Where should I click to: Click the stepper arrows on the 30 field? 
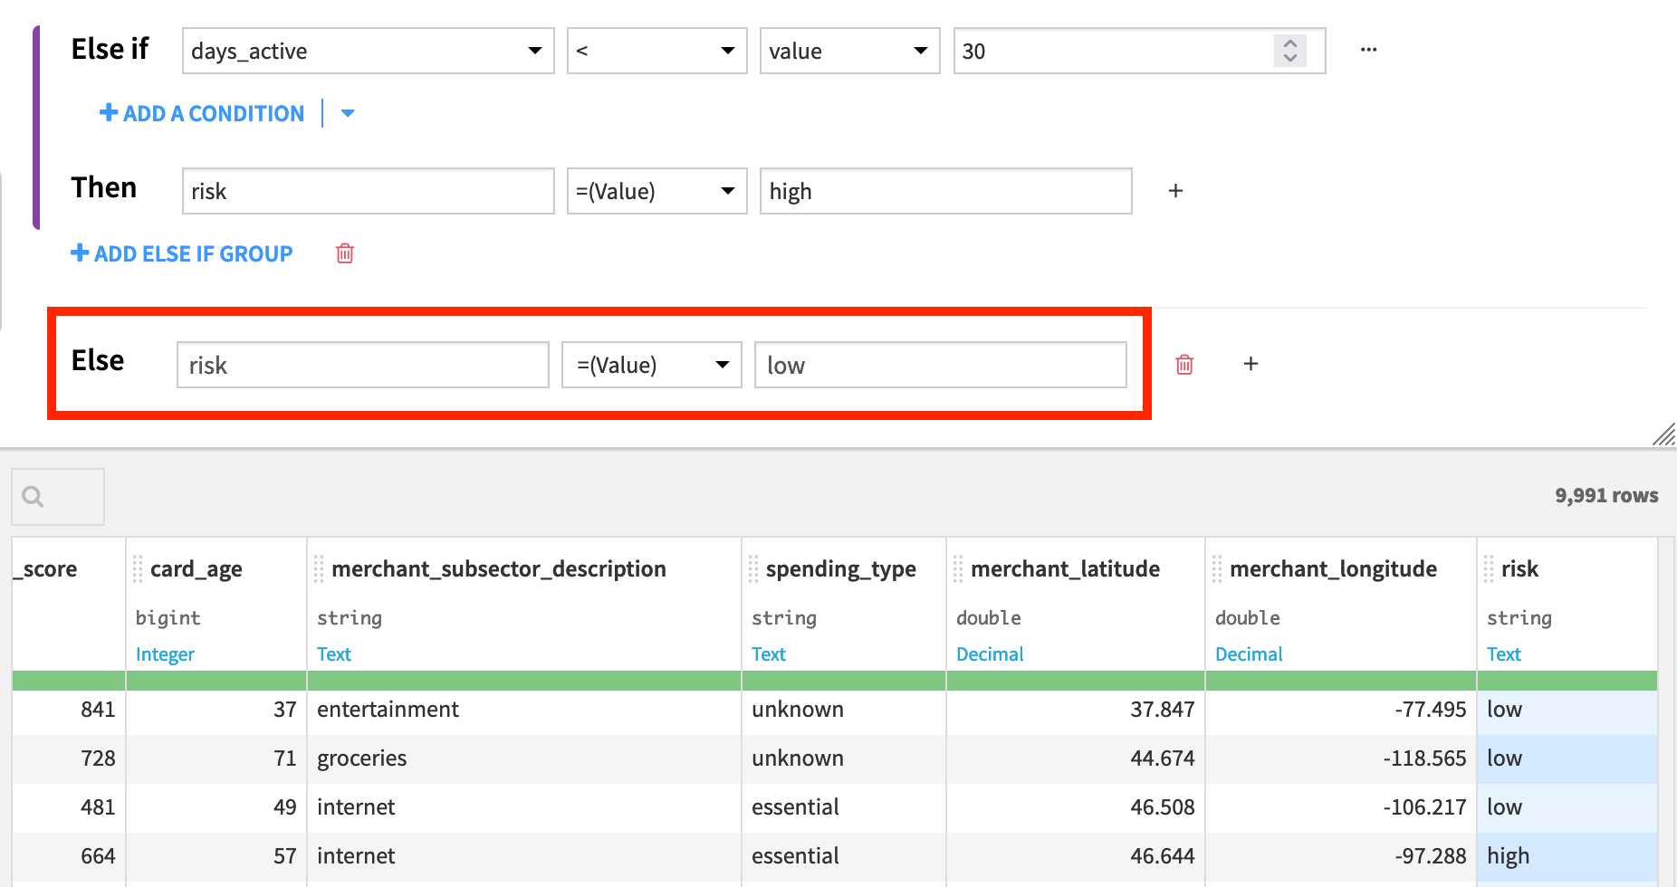1290,51
